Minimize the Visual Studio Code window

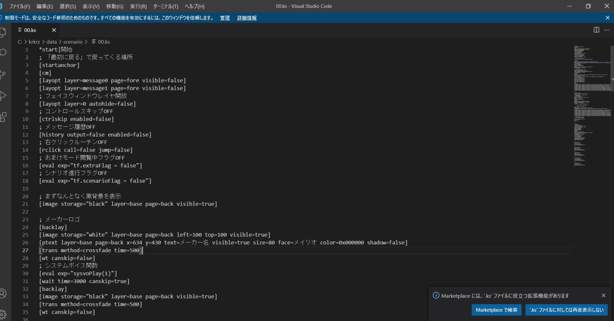pos(569,6)
